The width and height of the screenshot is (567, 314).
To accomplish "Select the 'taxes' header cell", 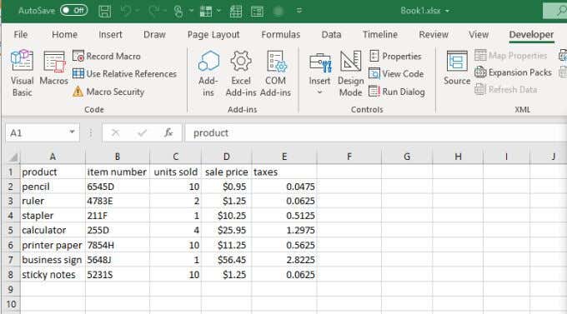I will pyautogui.click(x=284, y=172).
